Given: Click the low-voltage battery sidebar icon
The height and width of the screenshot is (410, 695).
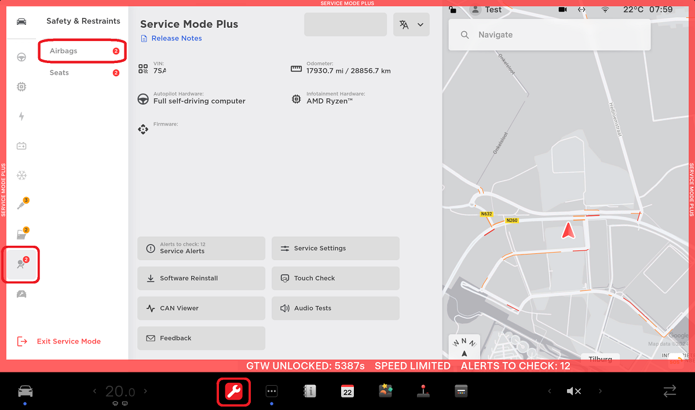Looking at the screenshot, I should (x=21, y=146).
